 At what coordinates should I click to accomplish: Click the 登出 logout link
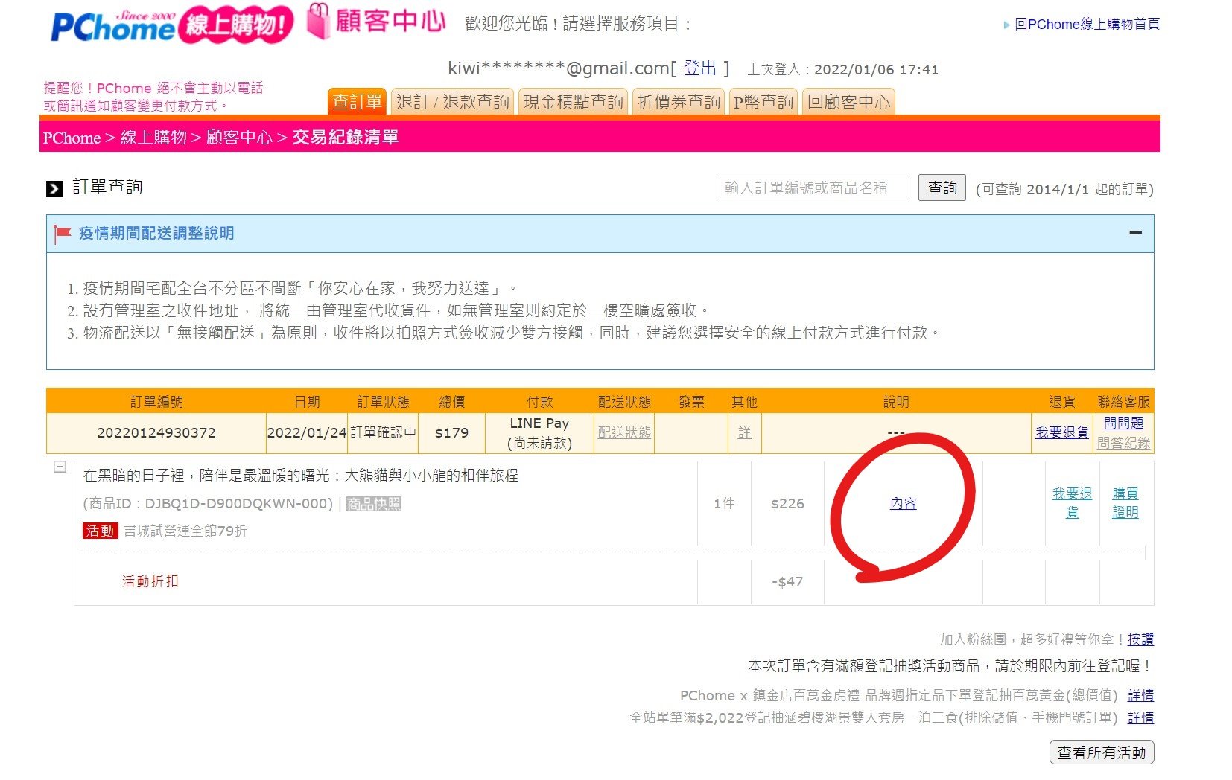pyautogui.click(x=699, y=68)
